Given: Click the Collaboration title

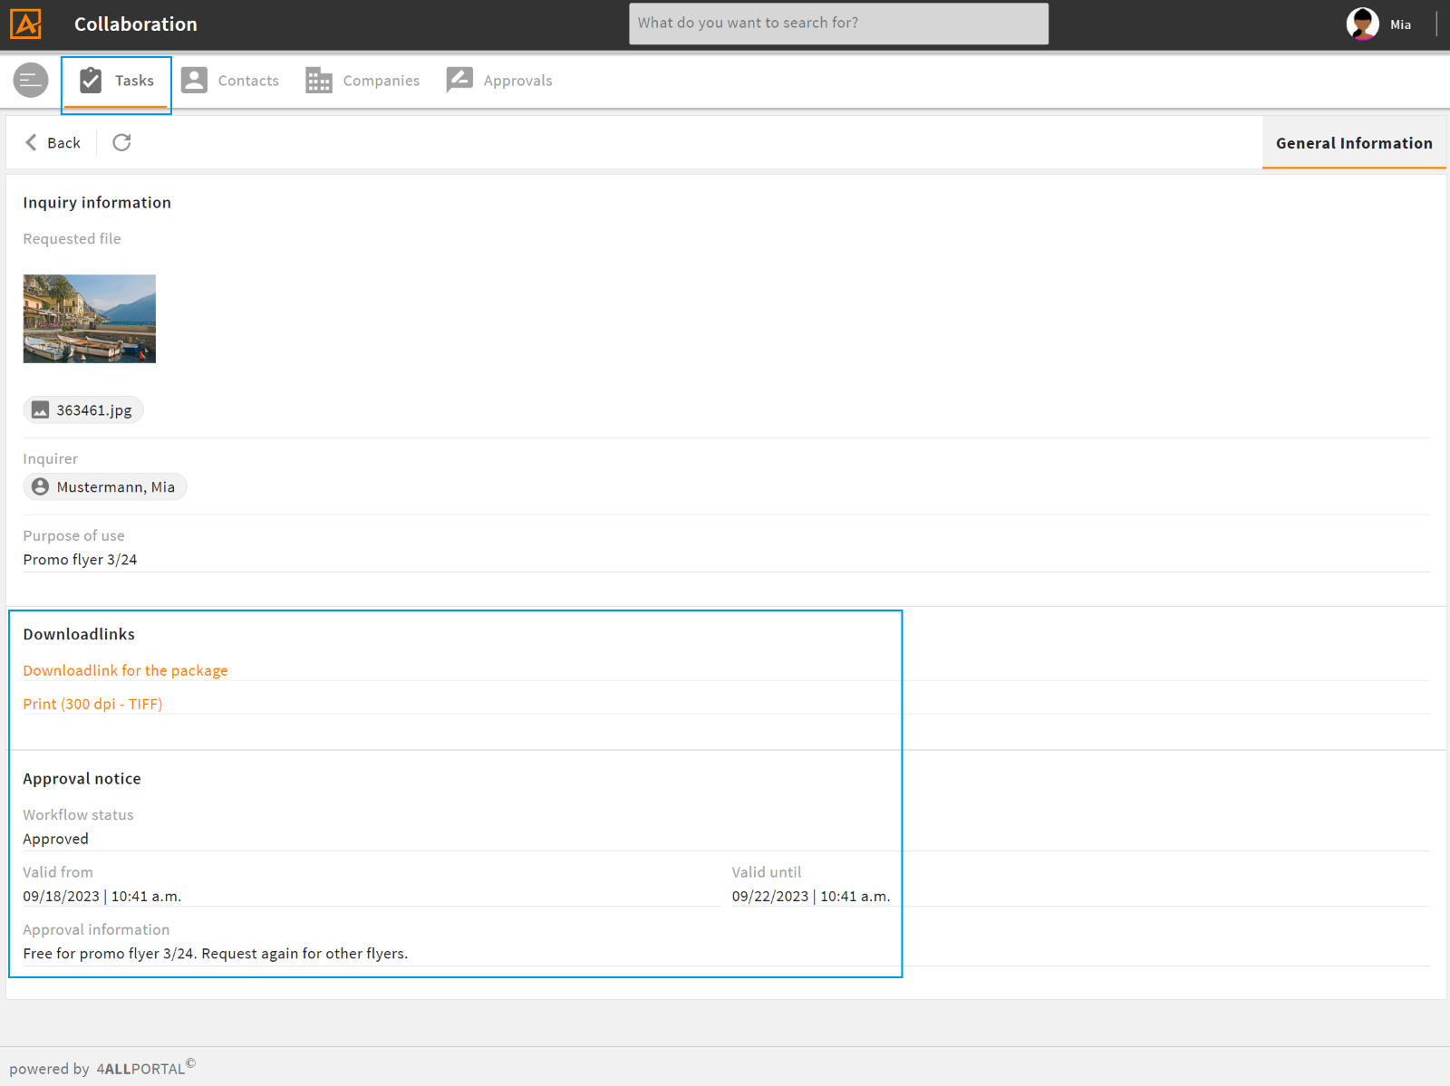Looking at the screenshot, I should click(136, 24).
